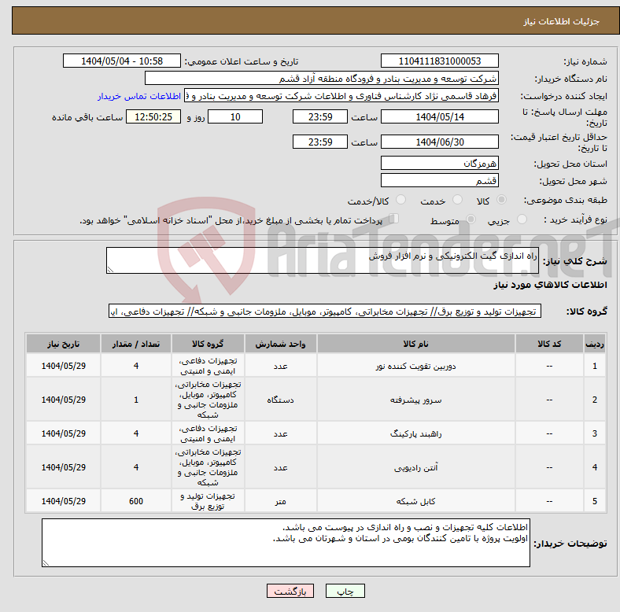Click the resize handle of description textarea
620x612 pixels.
point(110,270)
